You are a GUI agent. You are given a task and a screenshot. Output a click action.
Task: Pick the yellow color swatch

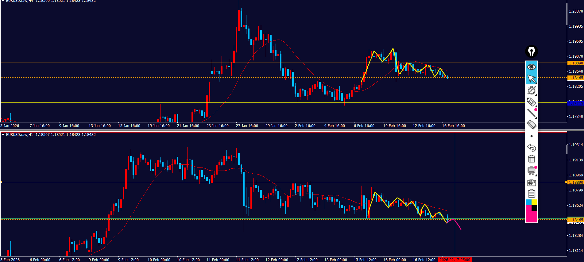click(x=534, y=202)
